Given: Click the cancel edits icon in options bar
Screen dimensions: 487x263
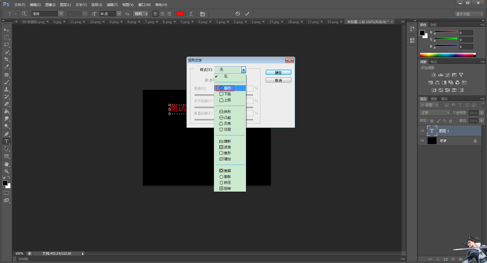Looking at the screenshot, I should tap(238, 14).
